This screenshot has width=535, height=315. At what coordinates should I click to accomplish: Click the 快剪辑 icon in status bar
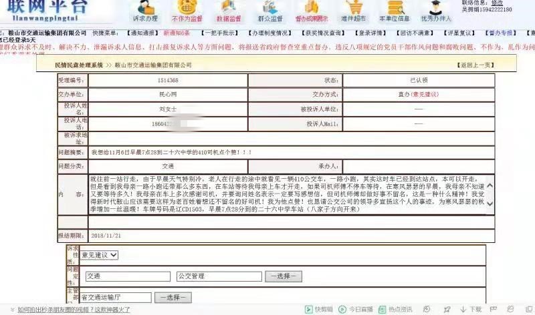(319, 310)
